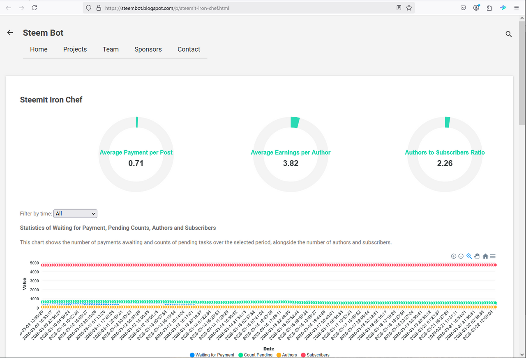Screen dimensions: 526x358
Task: Click the Average Earnings per Author gauge
Action: (291, 154)
